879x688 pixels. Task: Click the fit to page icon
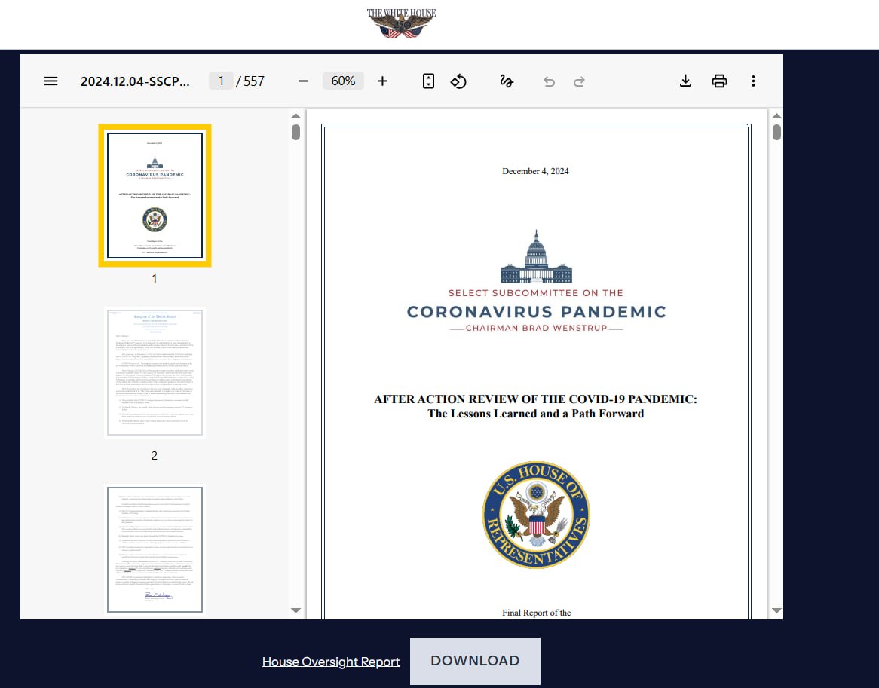tap(428, 81)
